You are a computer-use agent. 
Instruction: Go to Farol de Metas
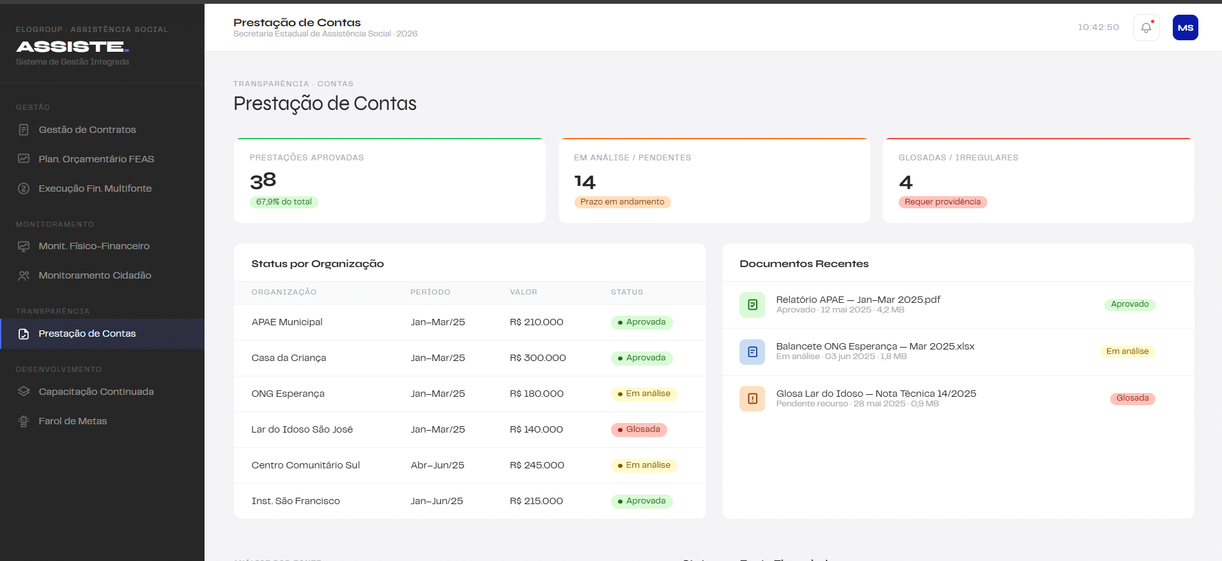[102, 421]
